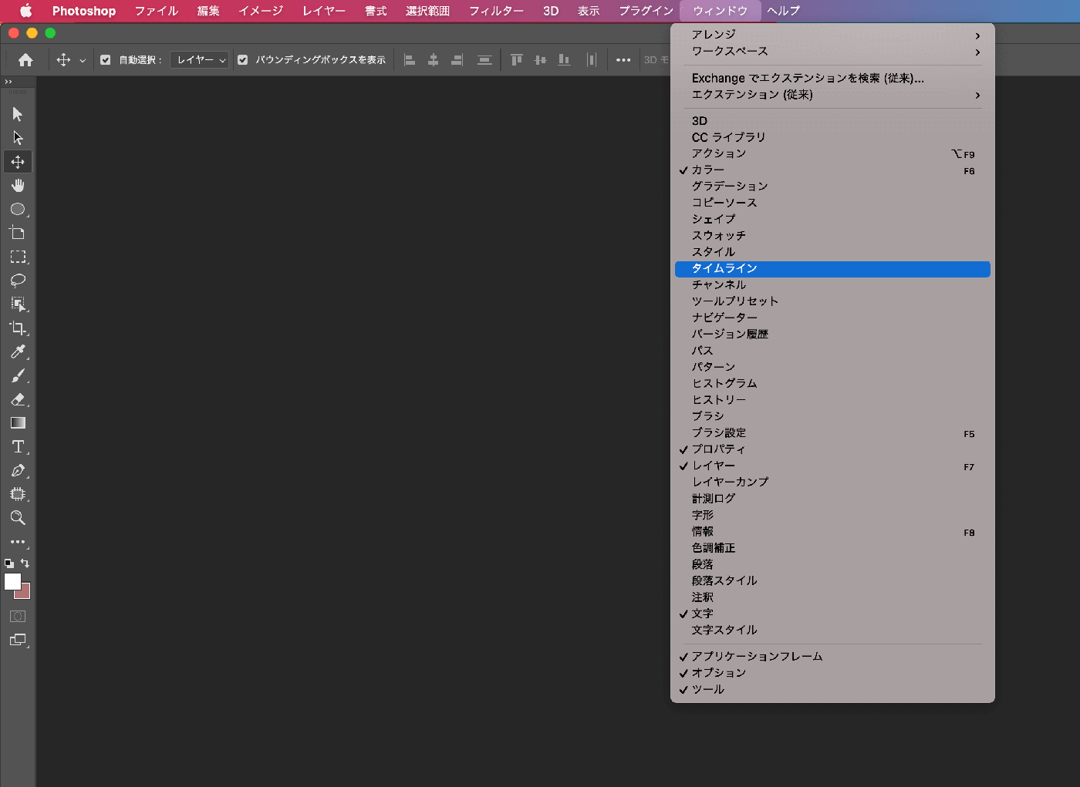Screen dimensions: 1080x787
Task: Open Move tool preset picker arrow
Action: (83, 61)
